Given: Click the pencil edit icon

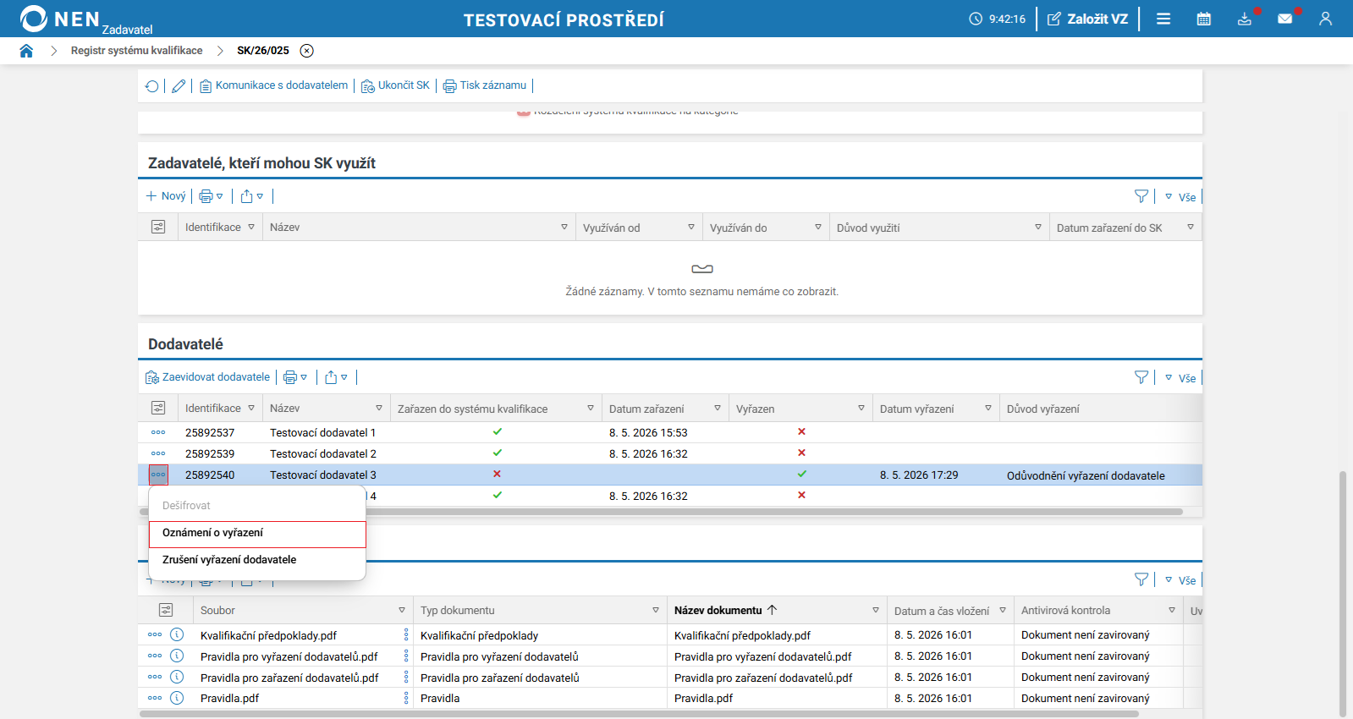Looking at the screenshot, I should [179, 86].
